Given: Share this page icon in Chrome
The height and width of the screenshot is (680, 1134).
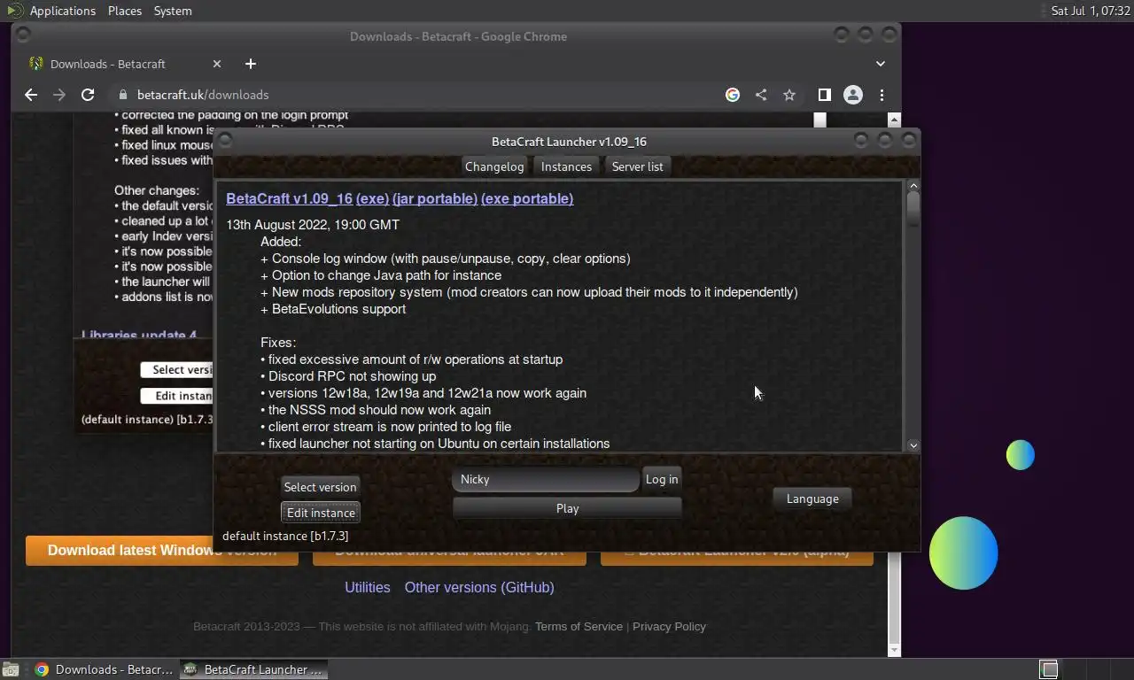Looking at the screenshot, I should click(x=761, y=95).
